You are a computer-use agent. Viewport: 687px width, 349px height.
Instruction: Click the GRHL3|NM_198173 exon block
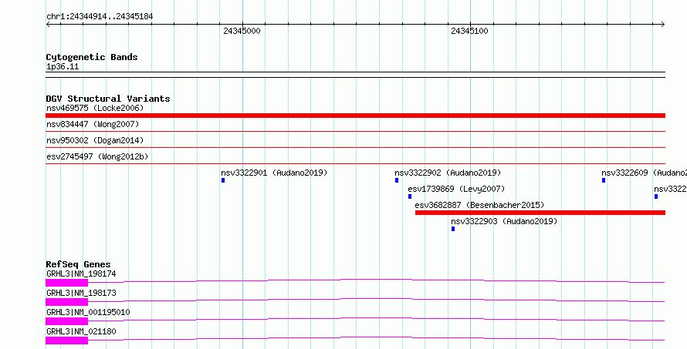pyautogui.click(x=66, y=302)
